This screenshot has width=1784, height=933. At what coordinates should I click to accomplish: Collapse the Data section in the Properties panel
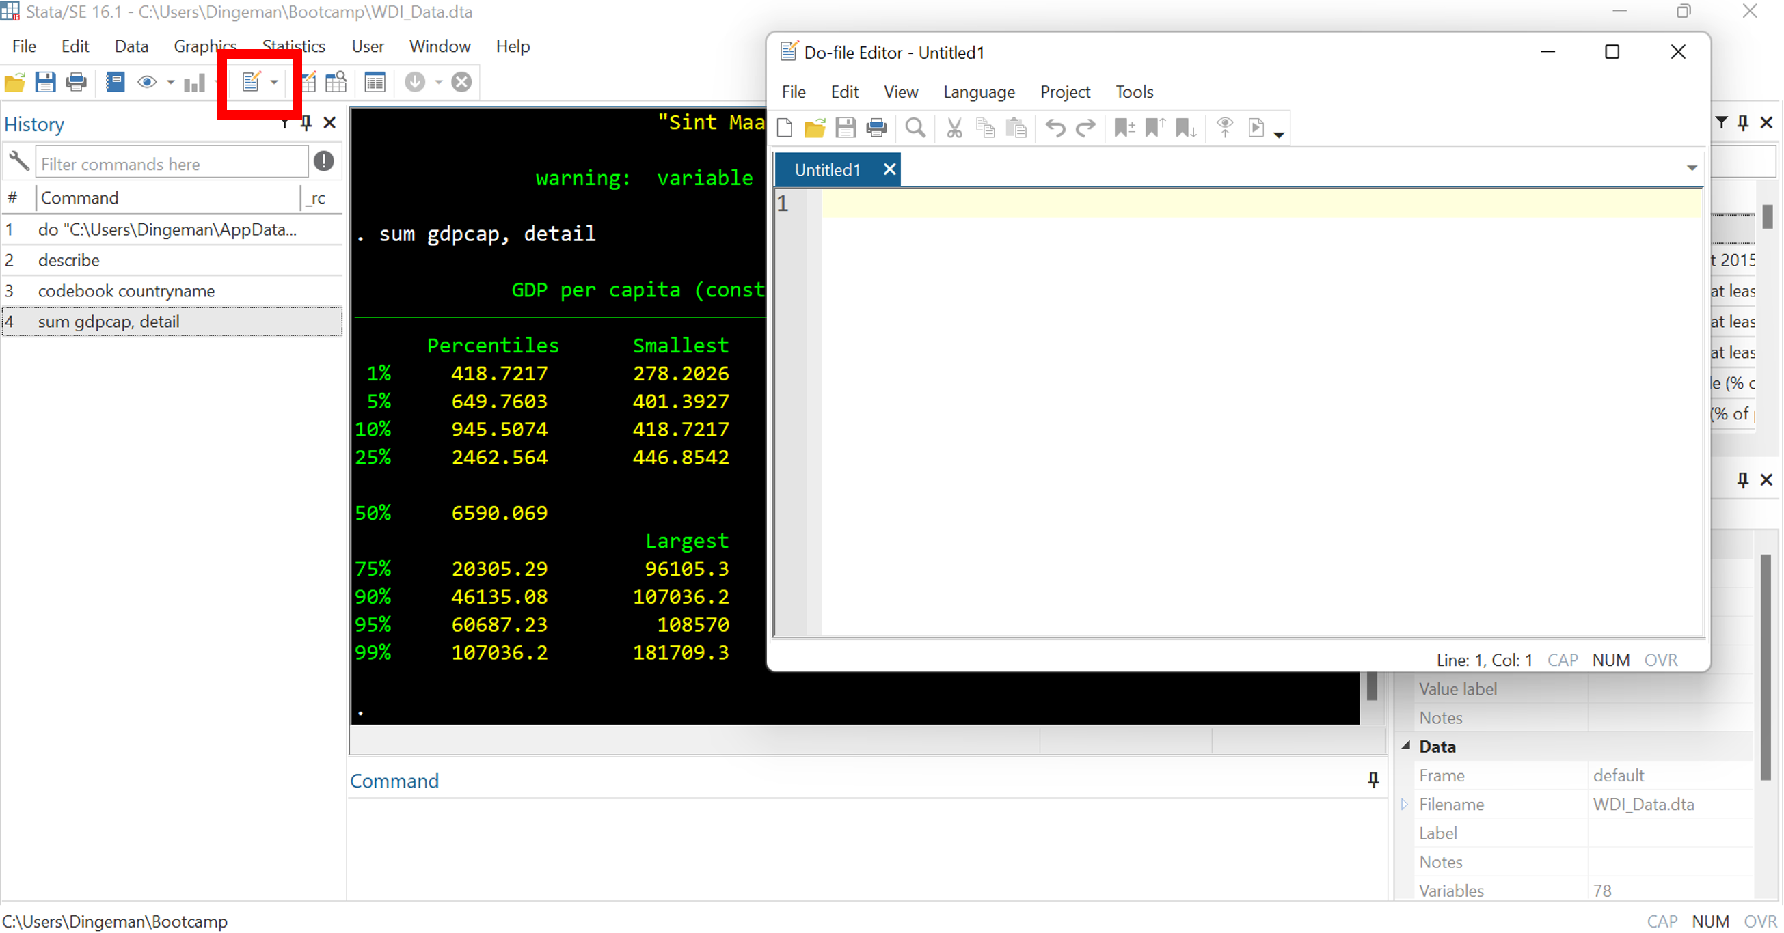click(1406, 746)
